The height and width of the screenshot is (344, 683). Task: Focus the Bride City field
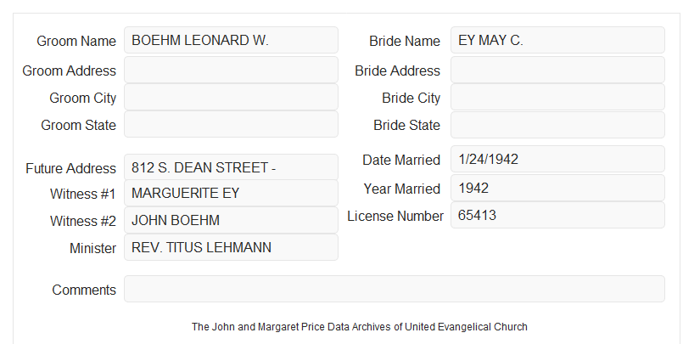[x=557, y=97]
